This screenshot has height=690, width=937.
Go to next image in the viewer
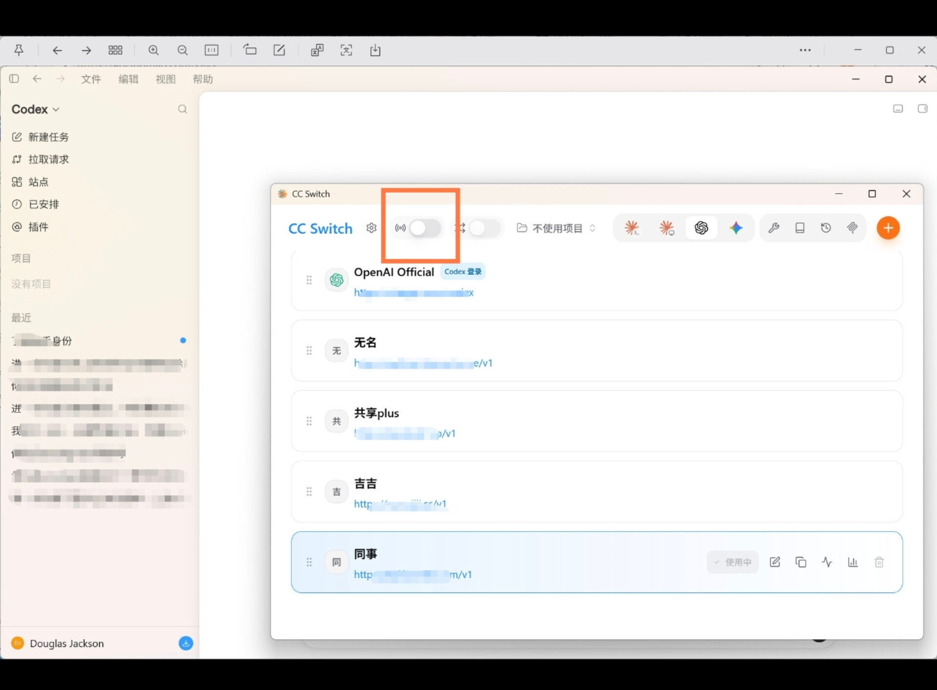pos(86,50)
